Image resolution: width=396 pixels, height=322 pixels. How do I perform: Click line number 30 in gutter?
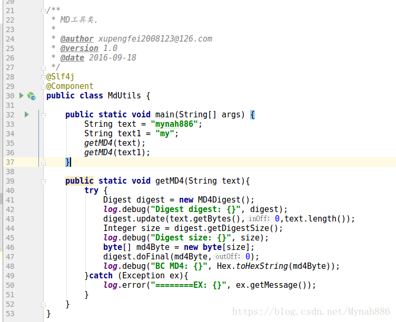point(11,96)
